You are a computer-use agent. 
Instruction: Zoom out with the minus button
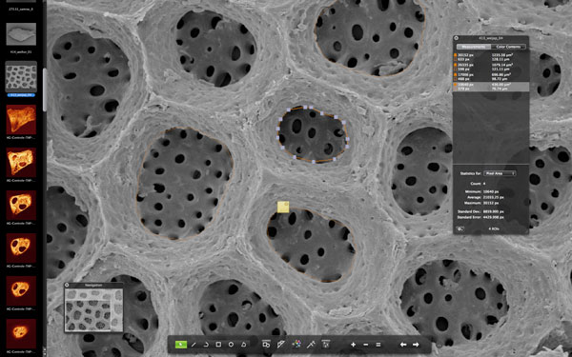click(x=365, y=345)
